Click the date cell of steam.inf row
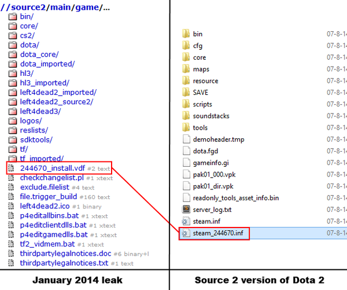The width and height of the screenshot is (347, 290). click(x=337, y=221)
